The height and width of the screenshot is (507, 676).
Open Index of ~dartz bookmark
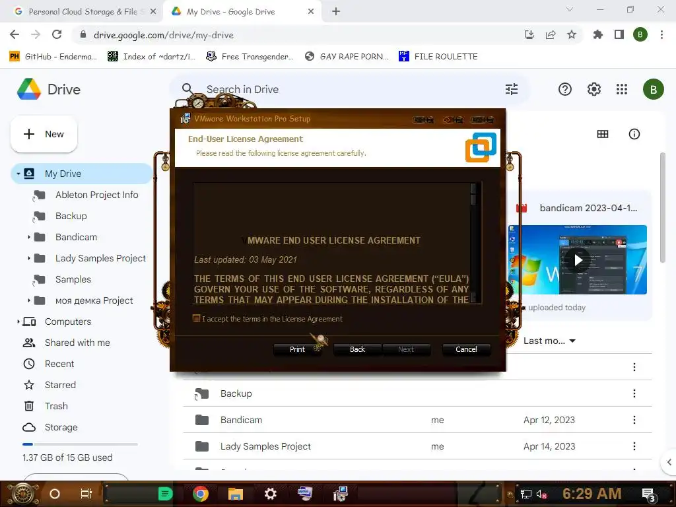click(x=152, y=57)
